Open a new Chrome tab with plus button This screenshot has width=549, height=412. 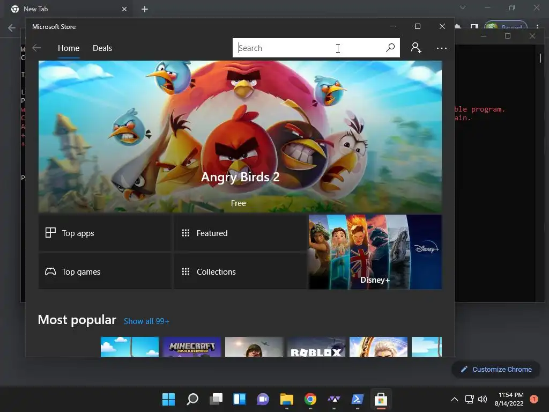(145, 9)
